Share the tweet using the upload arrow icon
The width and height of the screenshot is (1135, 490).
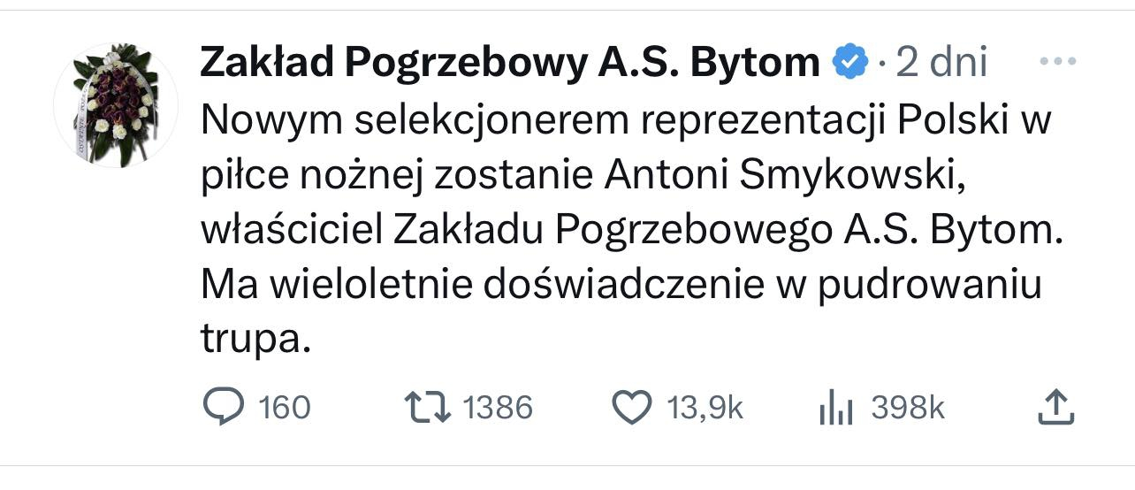click(x=1054, y=408)
